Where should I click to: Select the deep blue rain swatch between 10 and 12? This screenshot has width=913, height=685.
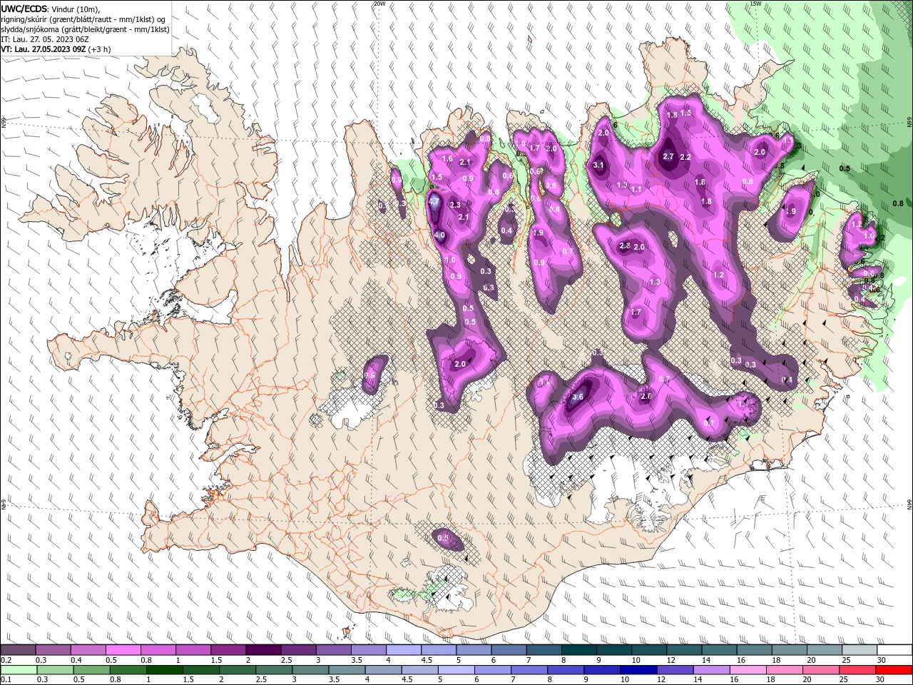[638, 670]
